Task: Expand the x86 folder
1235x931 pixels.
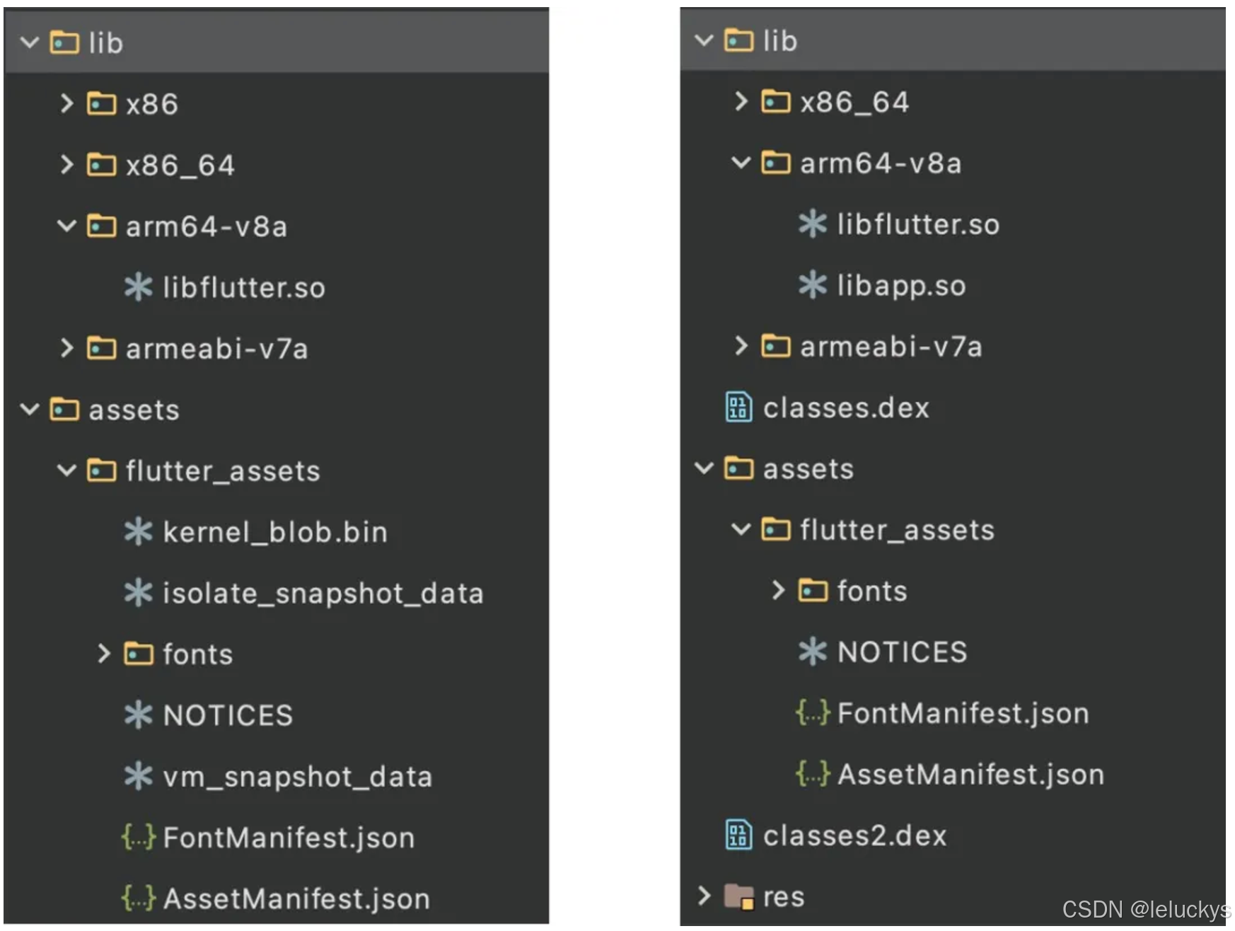Action: coord(67,103)
